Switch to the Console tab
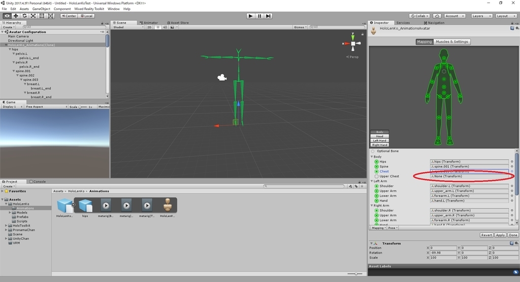 point(38,182)
